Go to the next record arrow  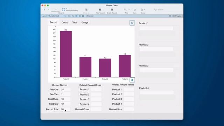click(48, 9)
